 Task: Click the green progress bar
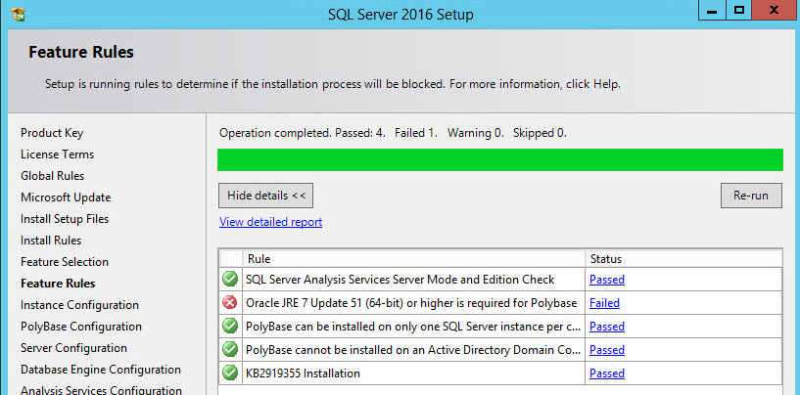pyautogui.click(x=499, y=159)
